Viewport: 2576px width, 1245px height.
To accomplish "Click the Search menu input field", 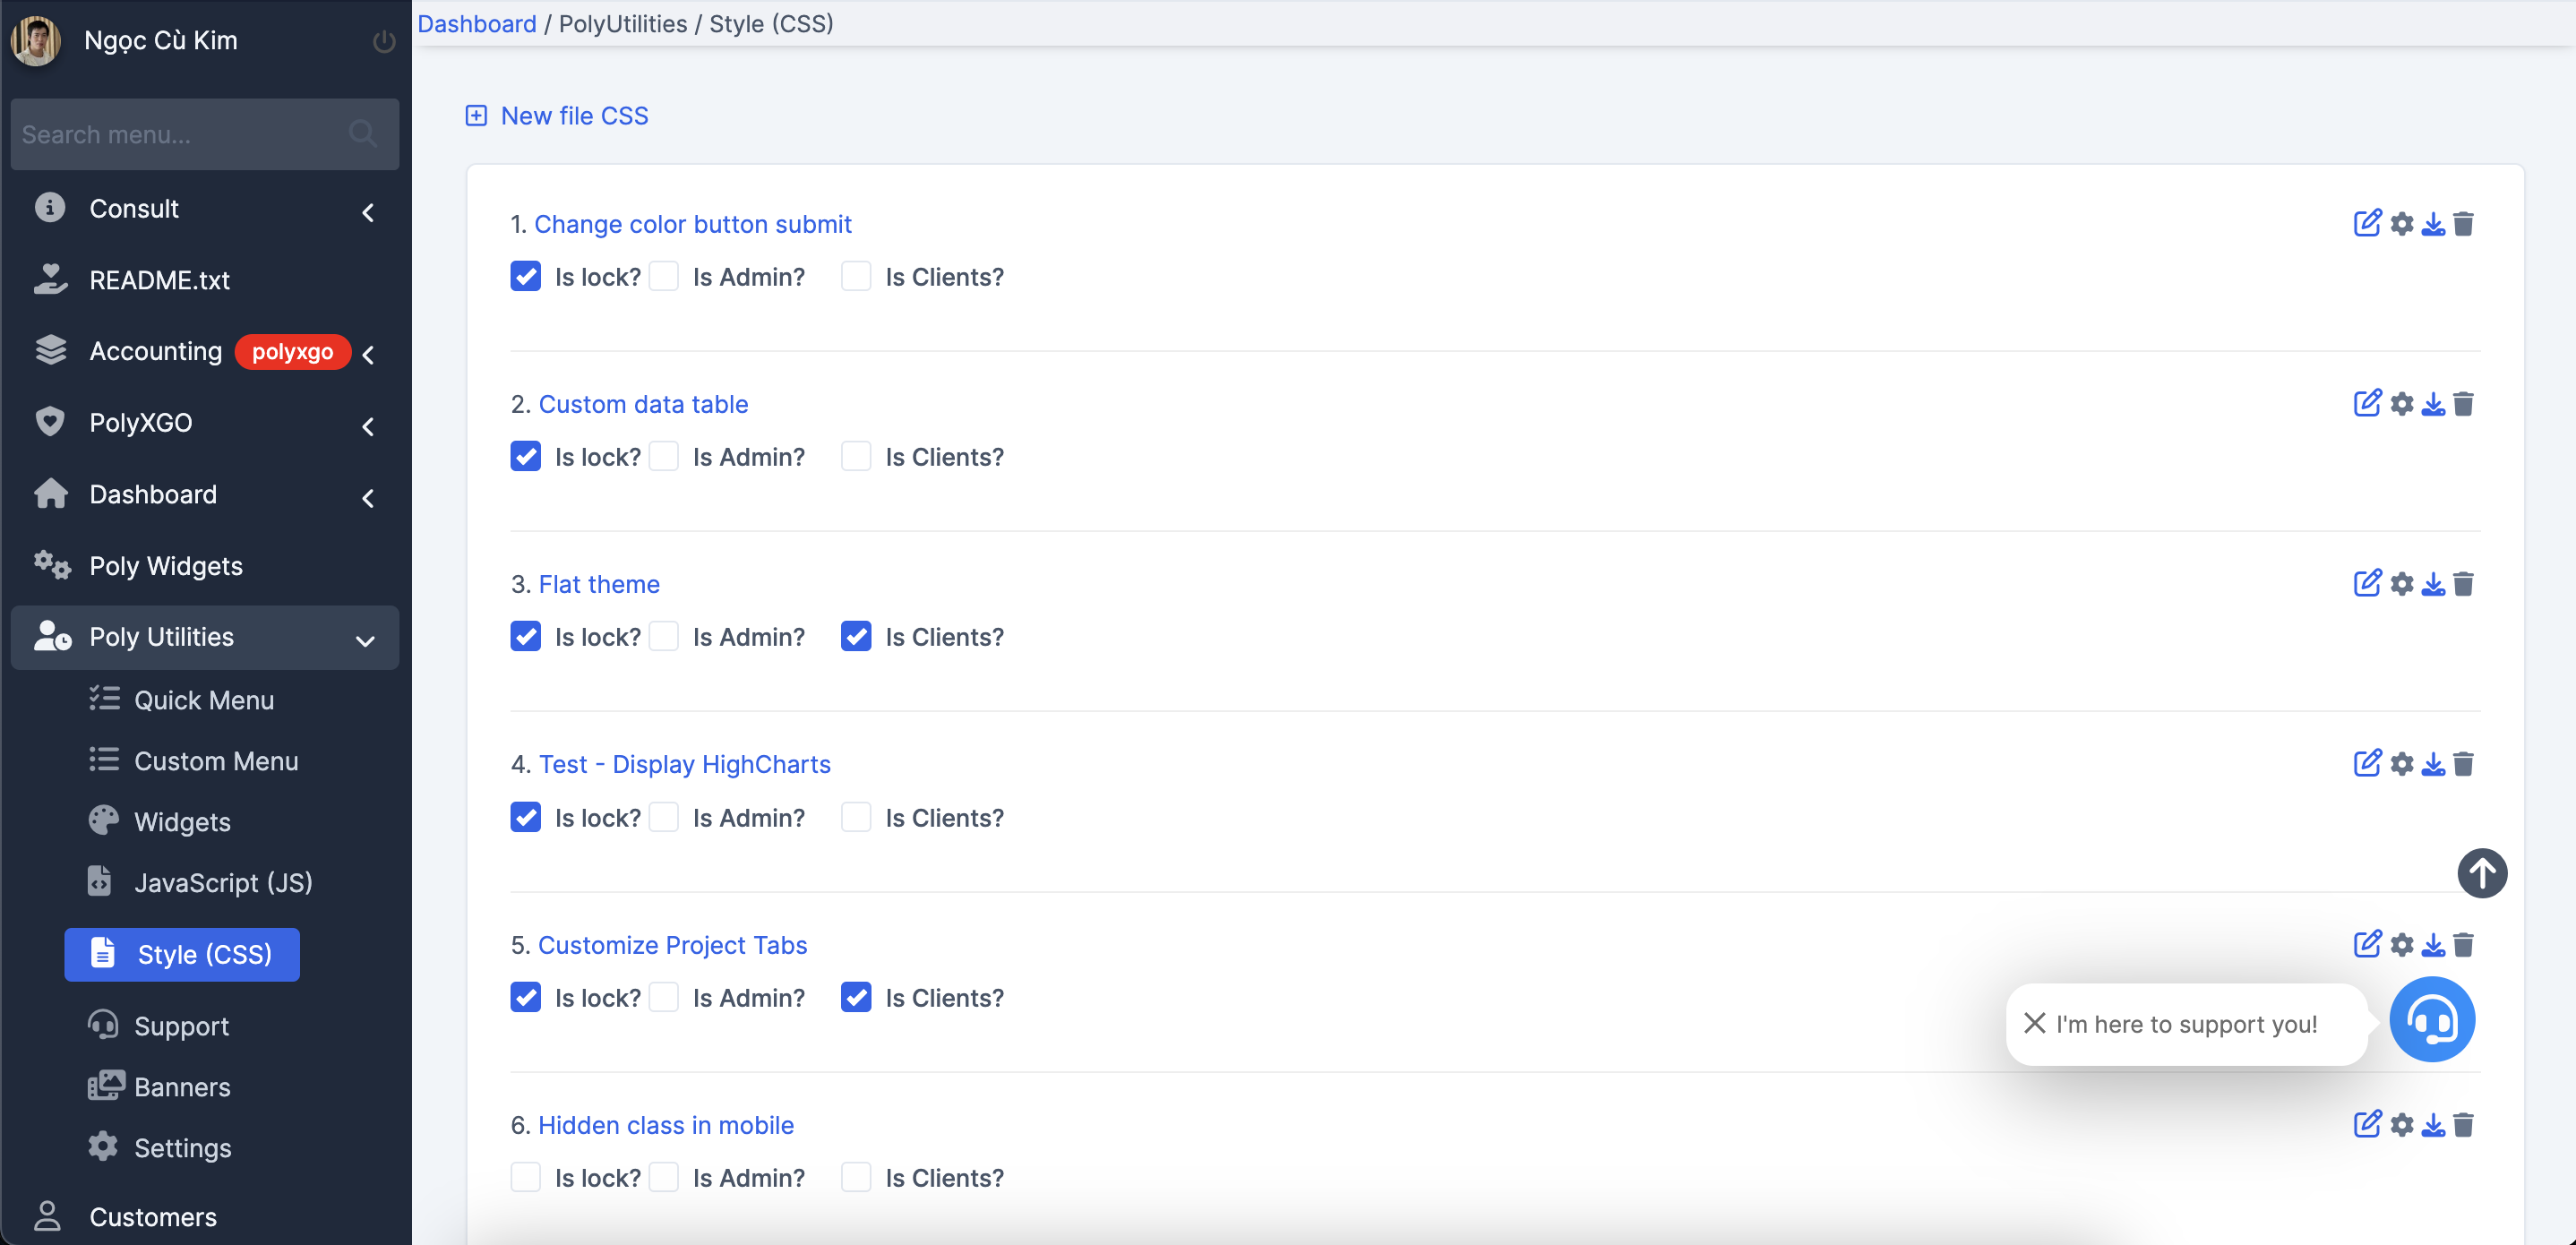I will (180, 134).
